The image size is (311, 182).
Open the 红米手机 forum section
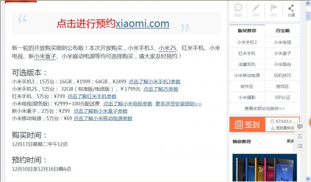pos(247,53)
